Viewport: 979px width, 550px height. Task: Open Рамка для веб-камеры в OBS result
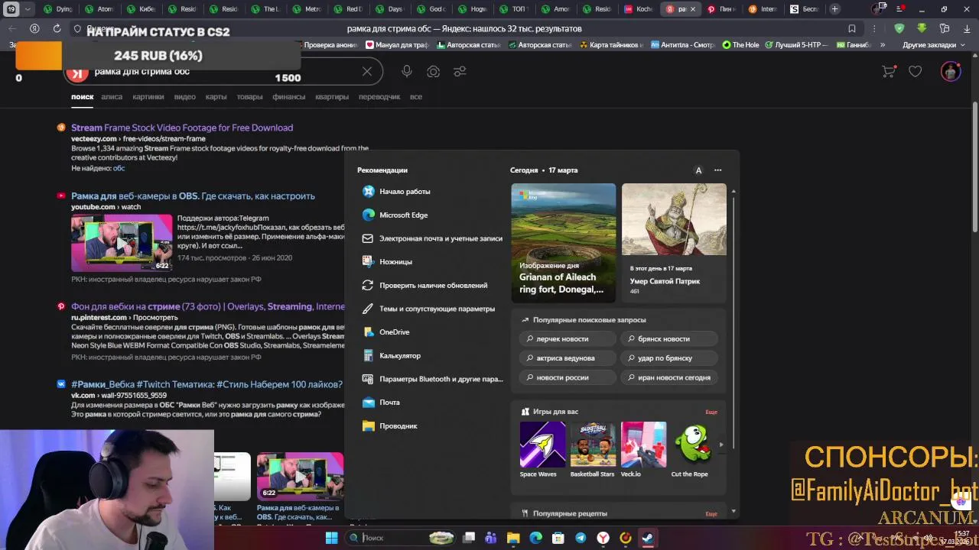coord(193,196)
